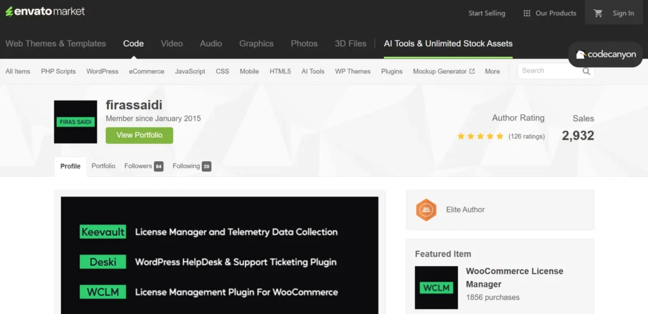Open the Followers tab

pos(143,166)
